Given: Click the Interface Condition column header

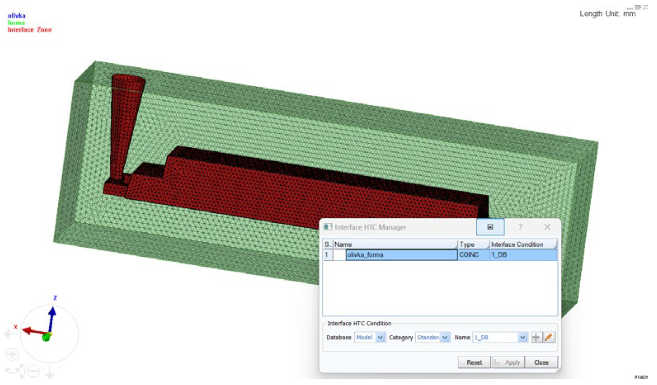Looking at the screenshot, I should [x=522, y=244].
